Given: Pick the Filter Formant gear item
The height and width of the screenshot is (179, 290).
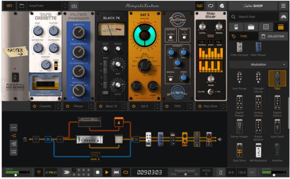Looking at the screenshot, I should 239,49.
